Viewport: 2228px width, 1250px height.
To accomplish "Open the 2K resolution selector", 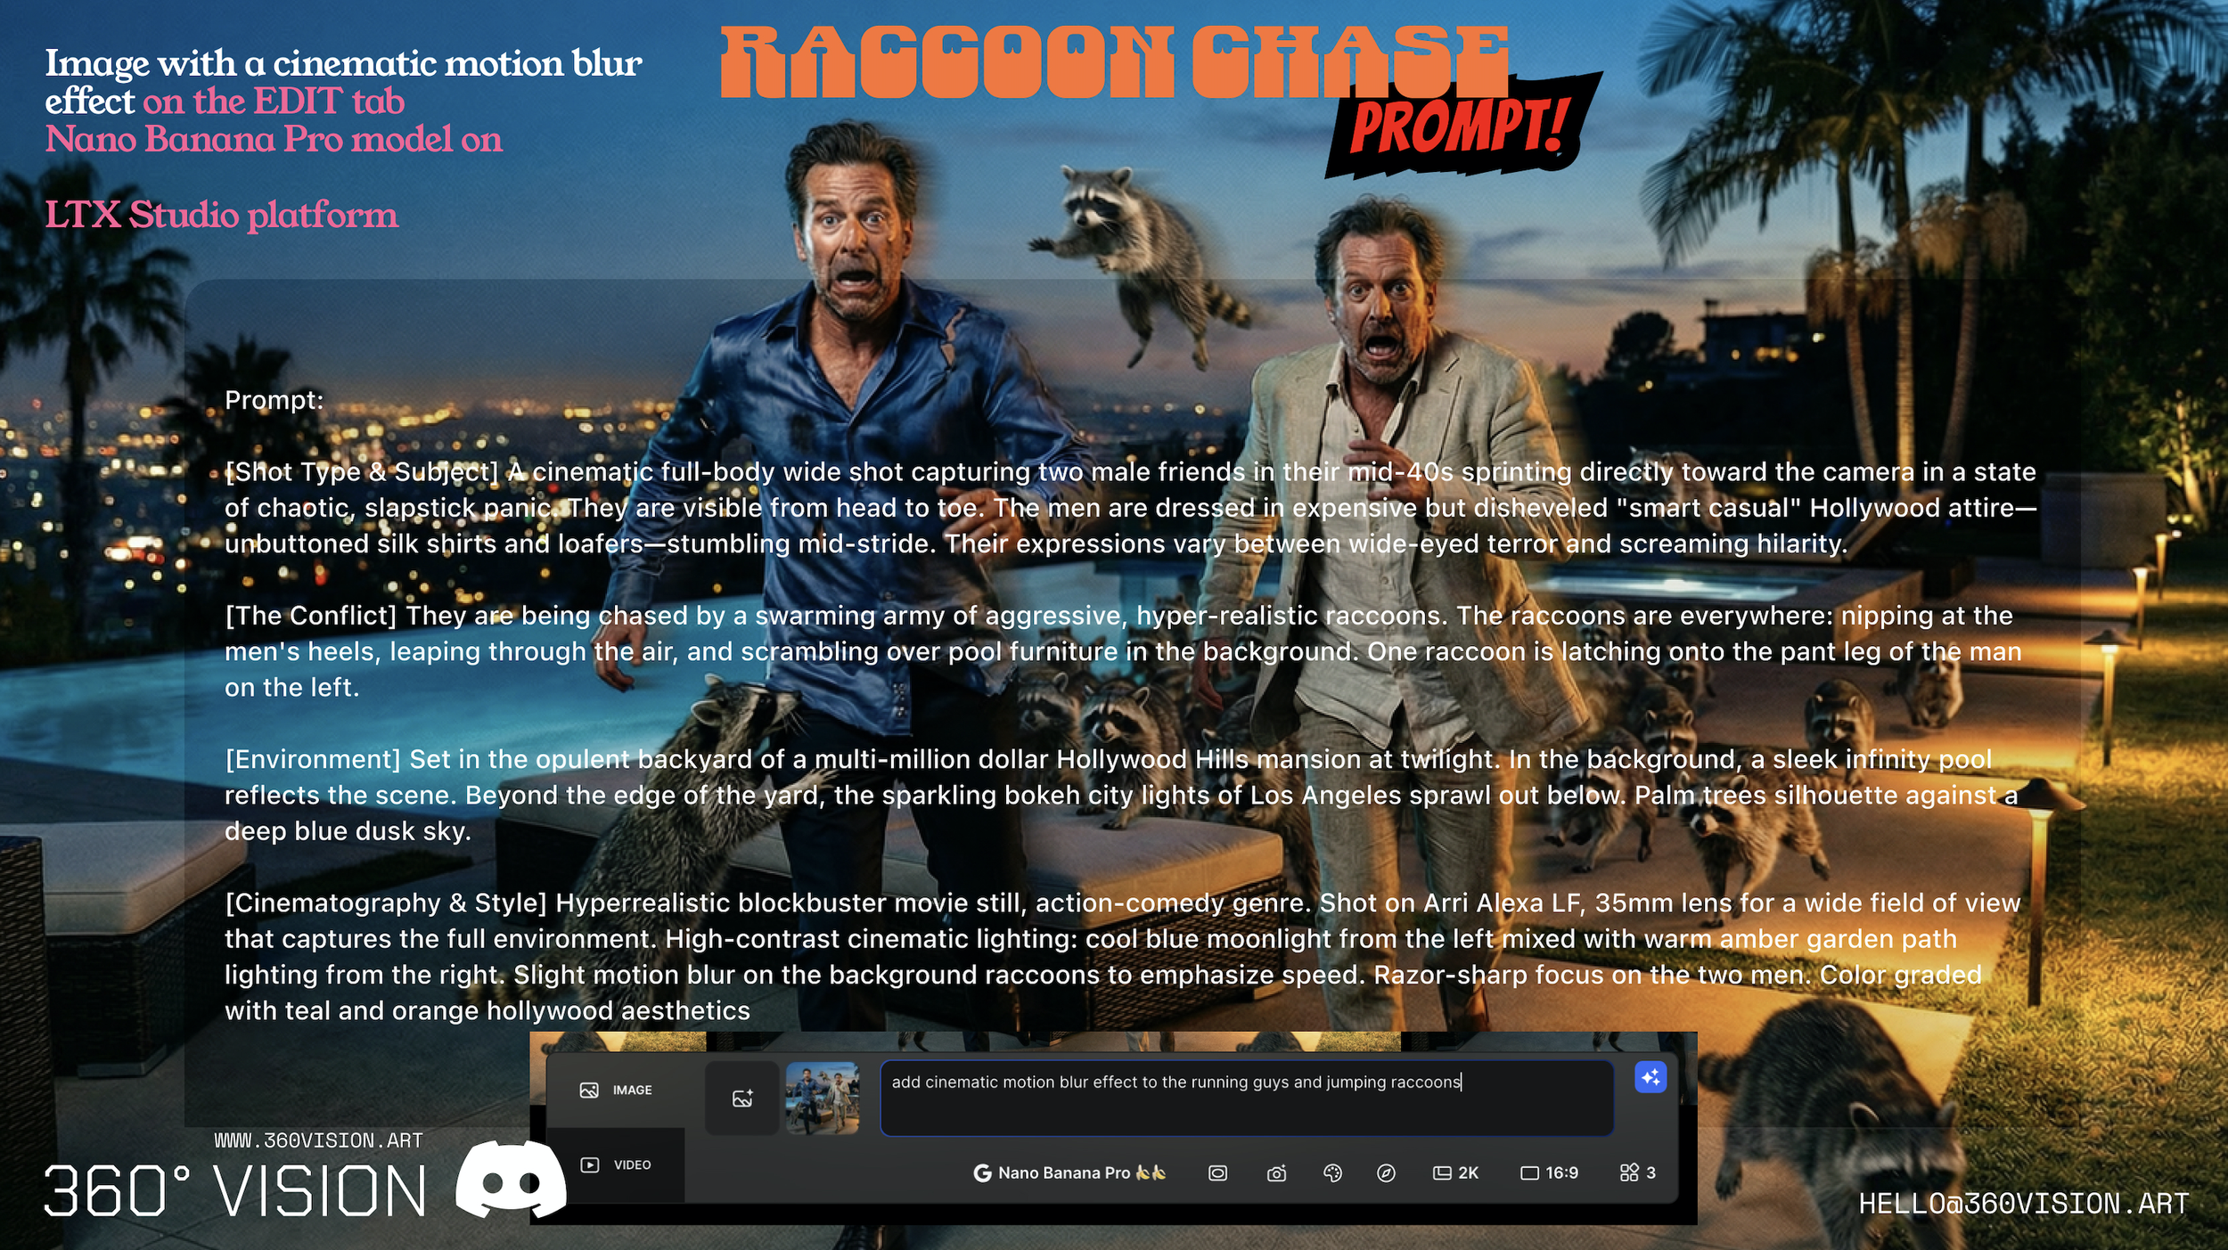I will [1455, 1173].
